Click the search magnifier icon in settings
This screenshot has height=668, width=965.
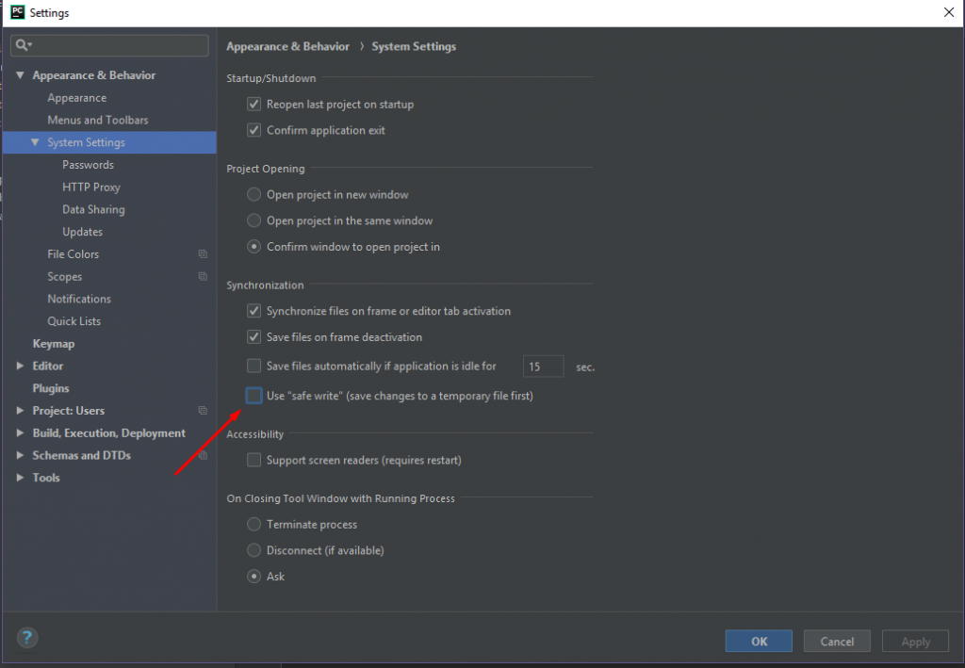tap(23, 45)
